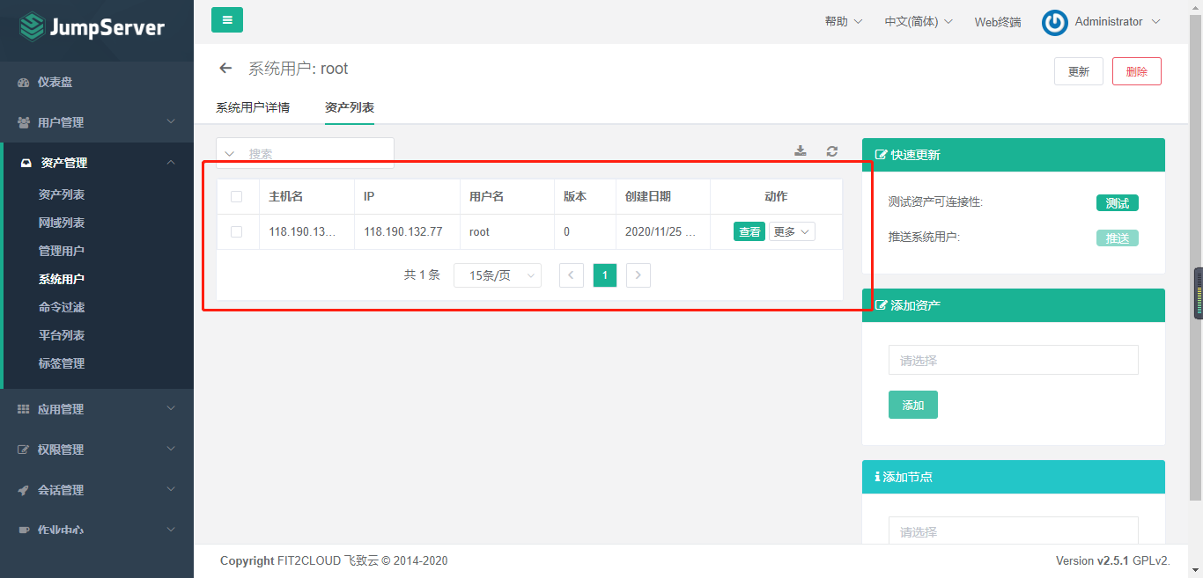Click the green 查看 button in row
The width and height of the screenshot is (1203, 578).
coord(749,232)
